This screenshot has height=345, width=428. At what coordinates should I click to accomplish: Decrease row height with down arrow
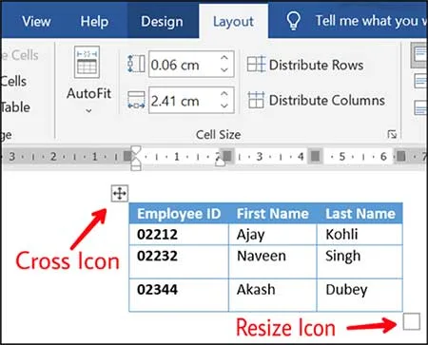point(224,69)
